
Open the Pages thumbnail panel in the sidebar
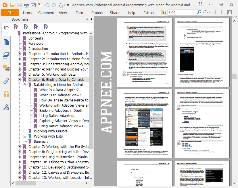[x=6, y=42]
